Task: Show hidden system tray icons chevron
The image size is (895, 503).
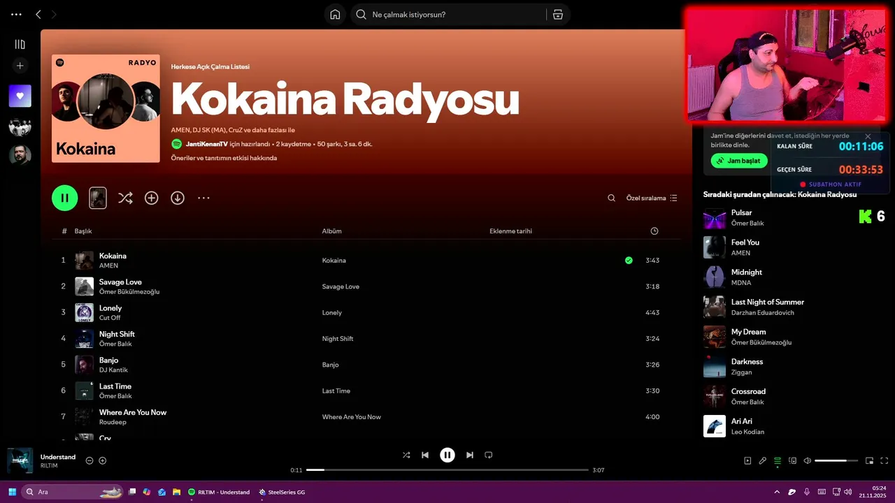Action: 777,492
